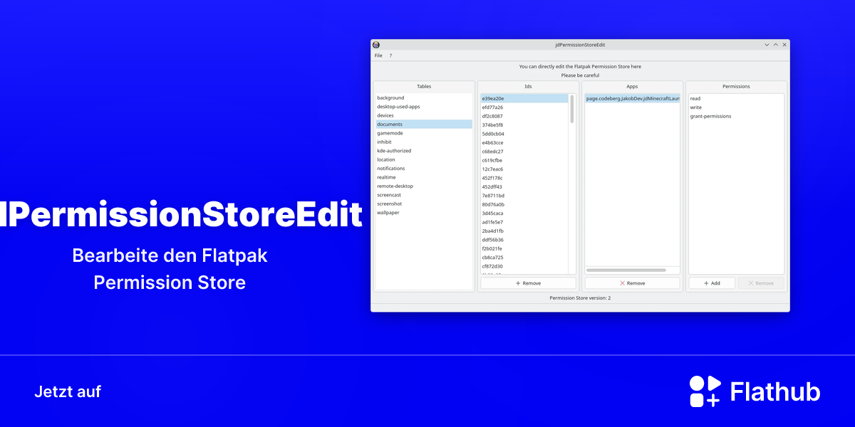Screen dimensions: 855x427
Task: Select the write permission
Action: point(736,107)
